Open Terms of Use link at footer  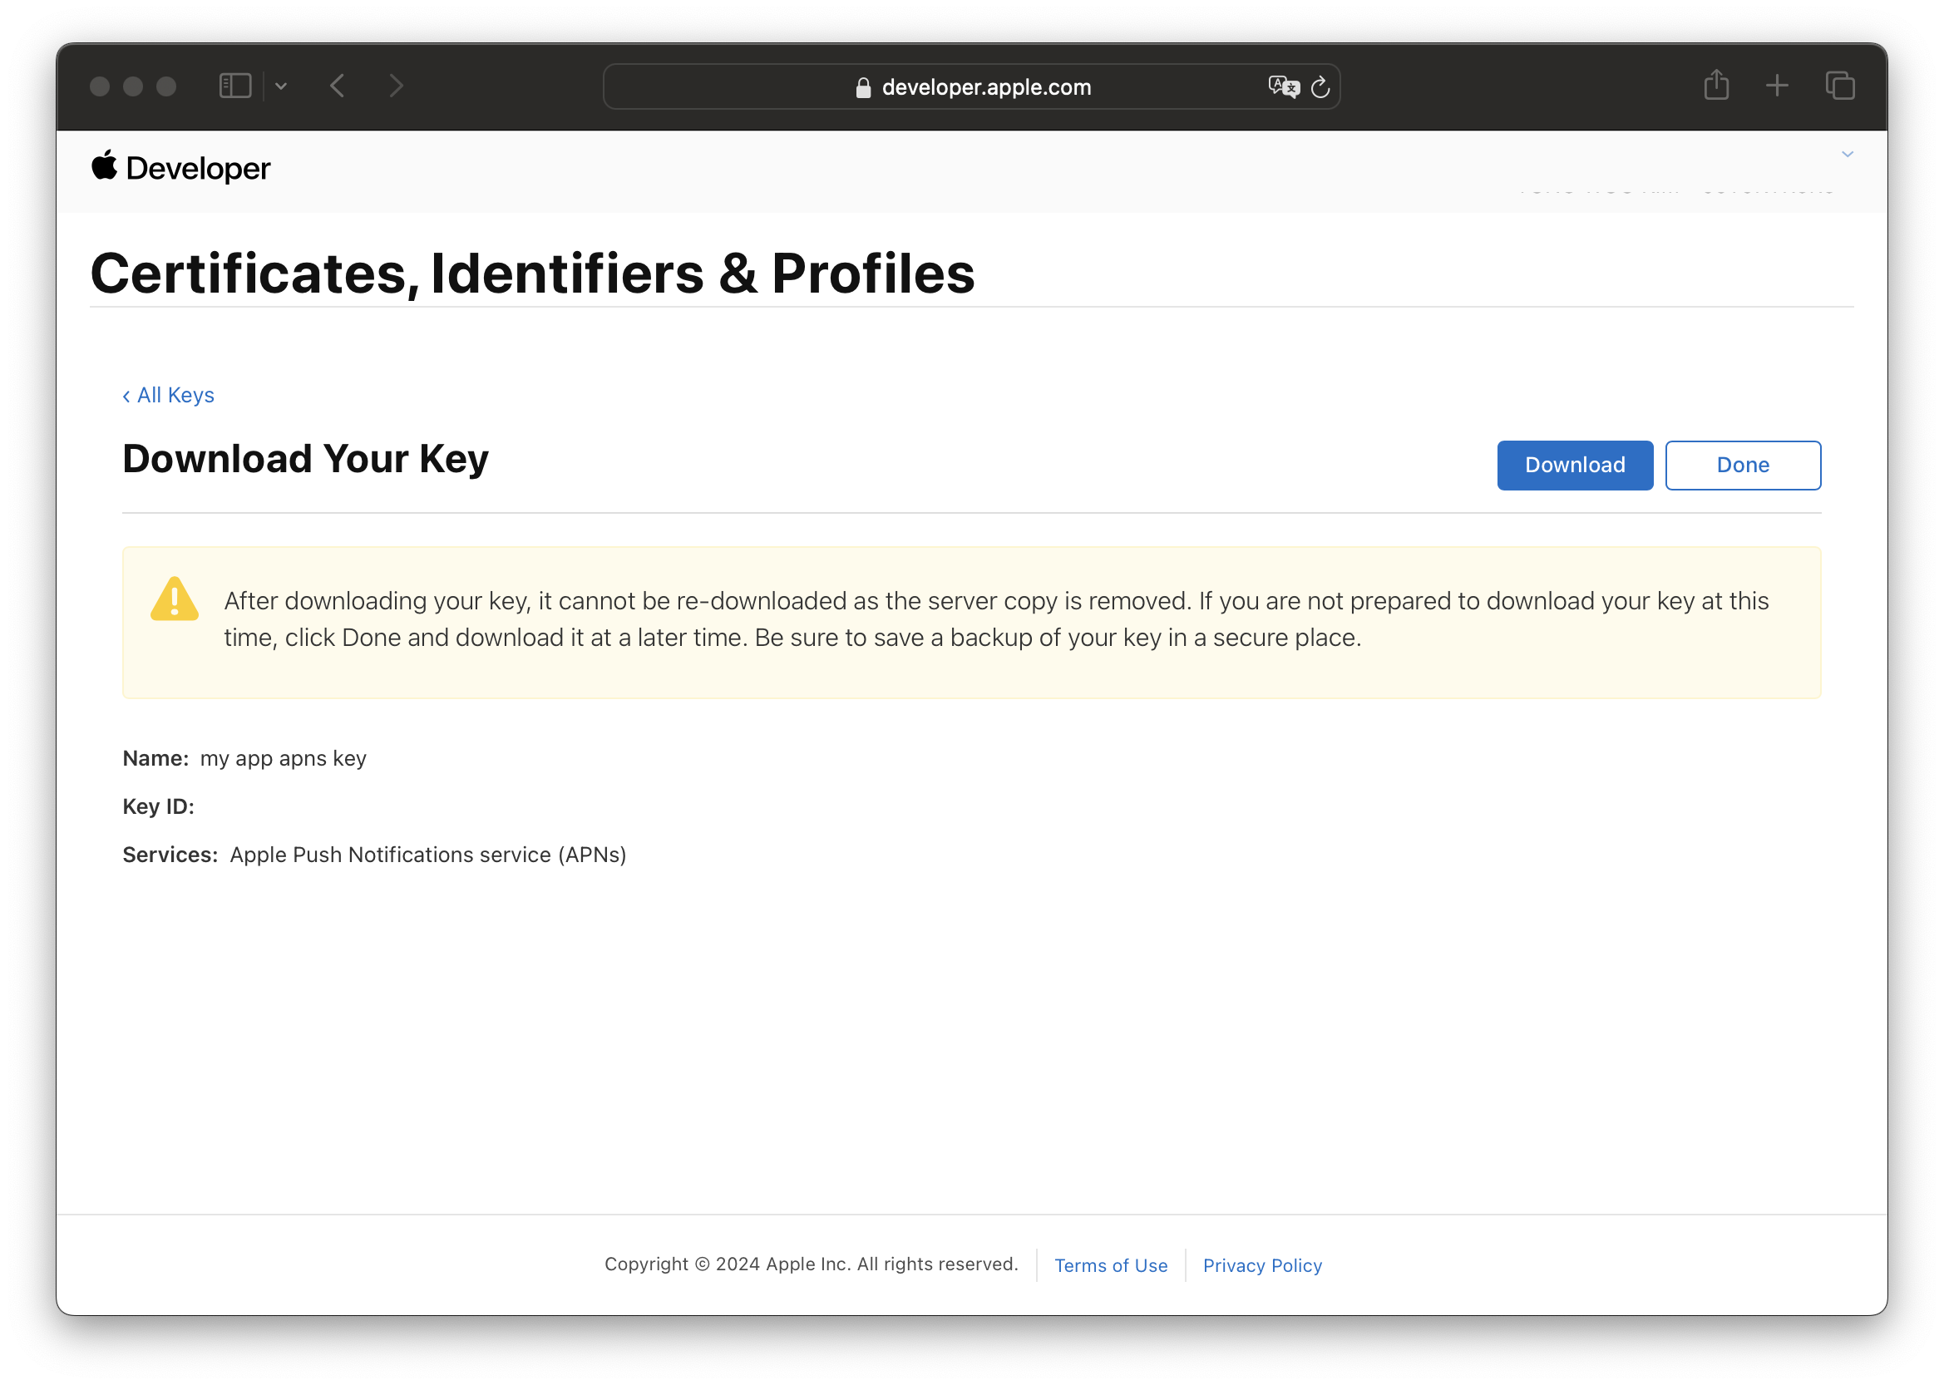click(1111, 1264)
